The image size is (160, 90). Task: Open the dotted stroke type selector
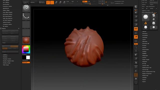26,16
